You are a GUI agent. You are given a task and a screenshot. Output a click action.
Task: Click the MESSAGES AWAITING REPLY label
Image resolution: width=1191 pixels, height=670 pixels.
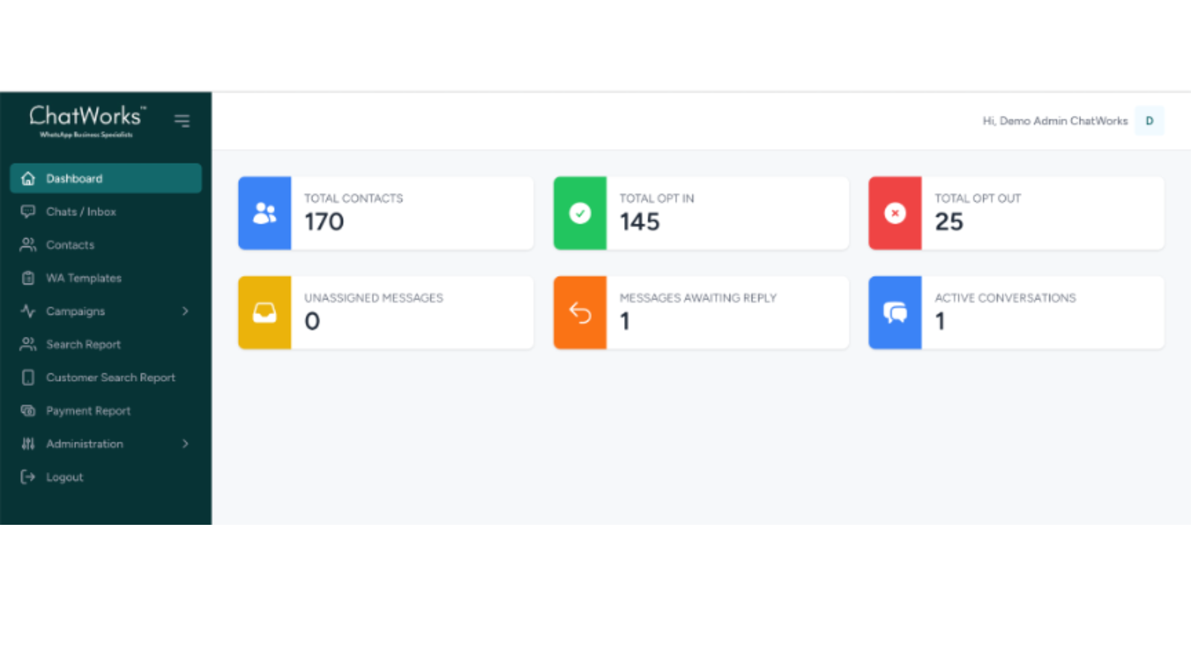pyautogui.click(x=698, y=298)
